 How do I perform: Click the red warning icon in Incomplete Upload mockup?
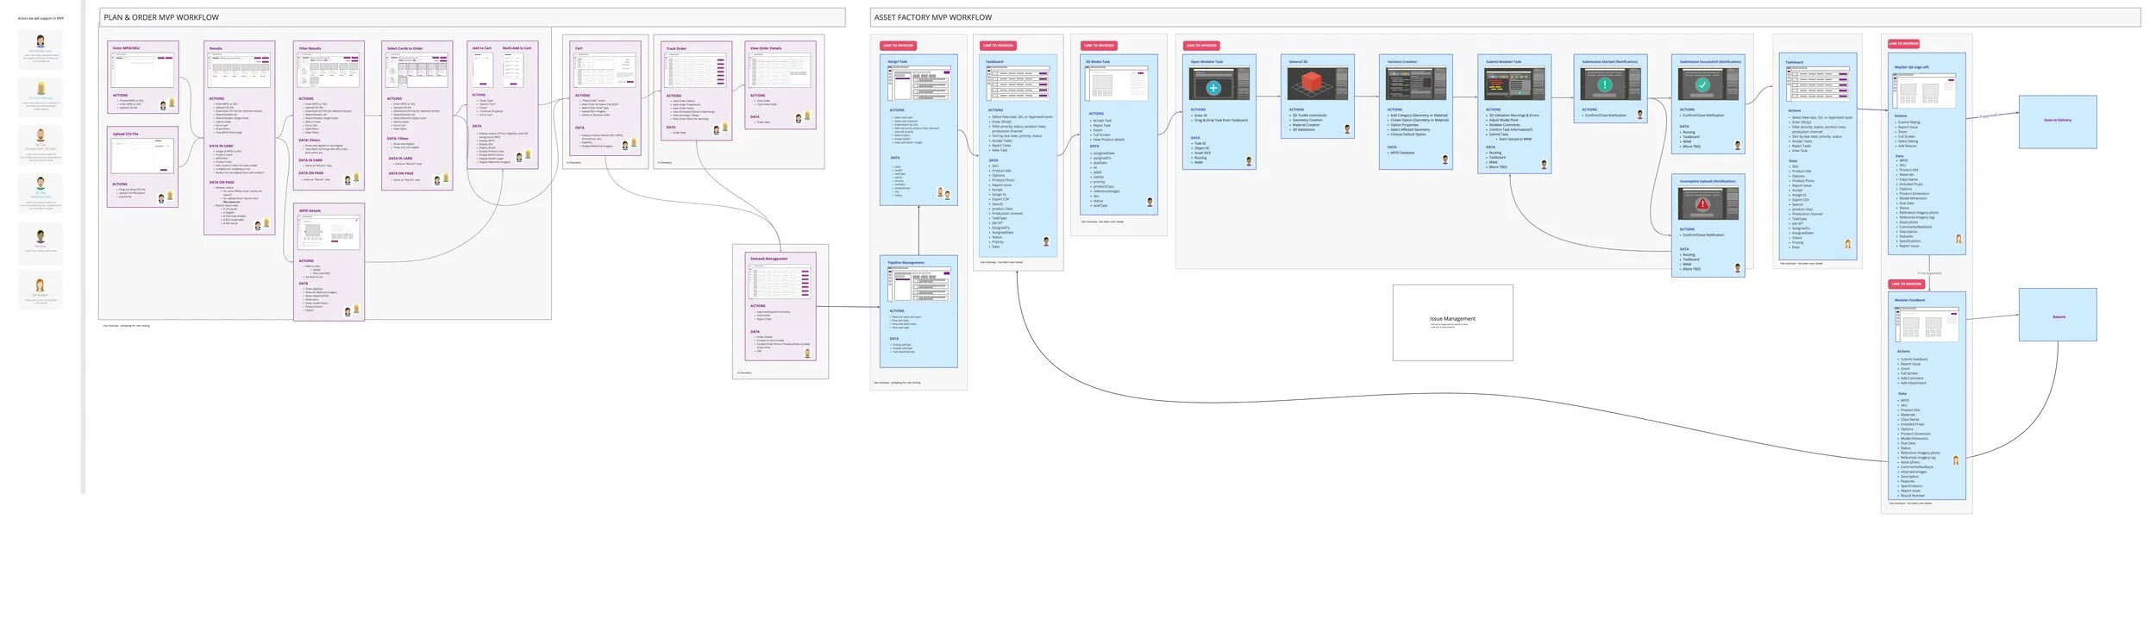coord(1702,204)
